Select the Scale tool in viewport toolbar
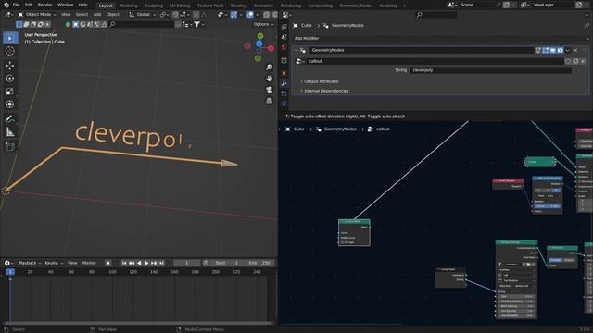Image resolution: width=593 pixels, height=333 pixels. point(10,92)
